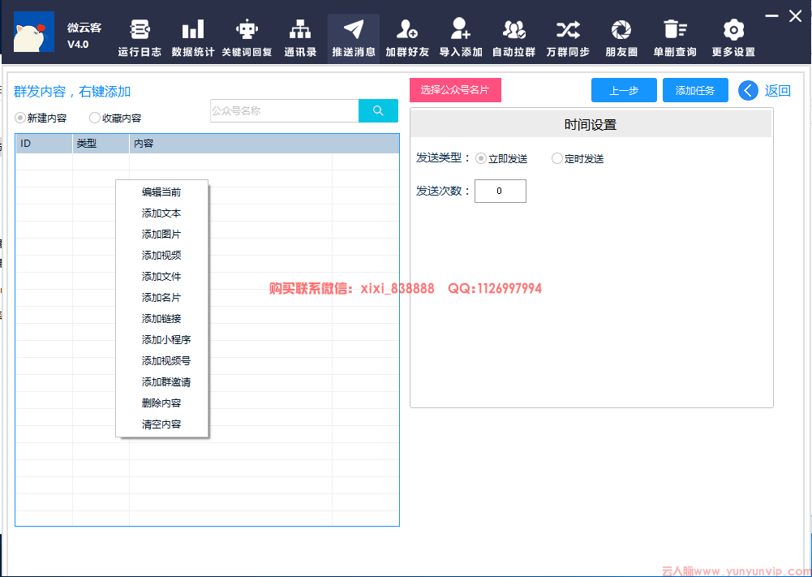
Task: Choose 编辑当前 from context menu
Action: (161, 192)
